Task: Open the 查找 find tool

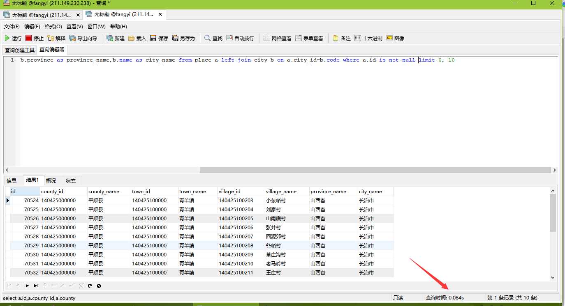Action: [x=213, y=38]
